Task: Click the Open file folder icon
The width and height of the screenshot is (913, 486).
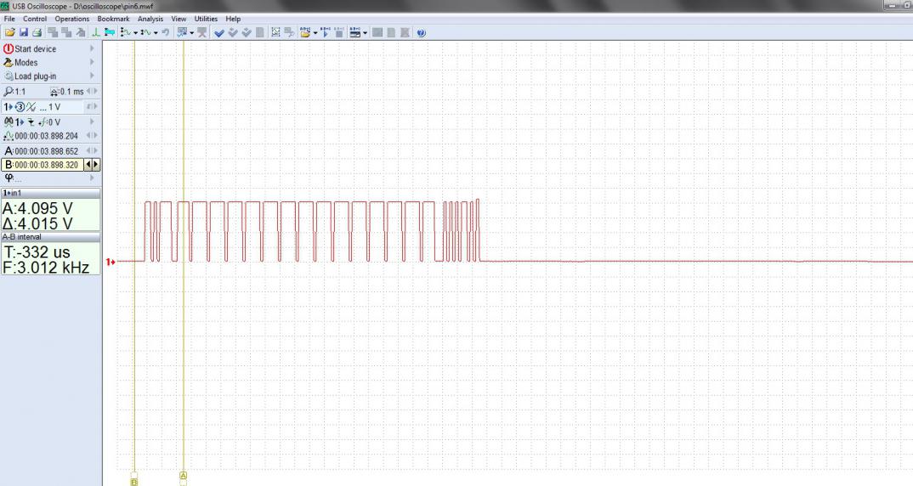Action: pyautogui.click(x=10, y=32)
